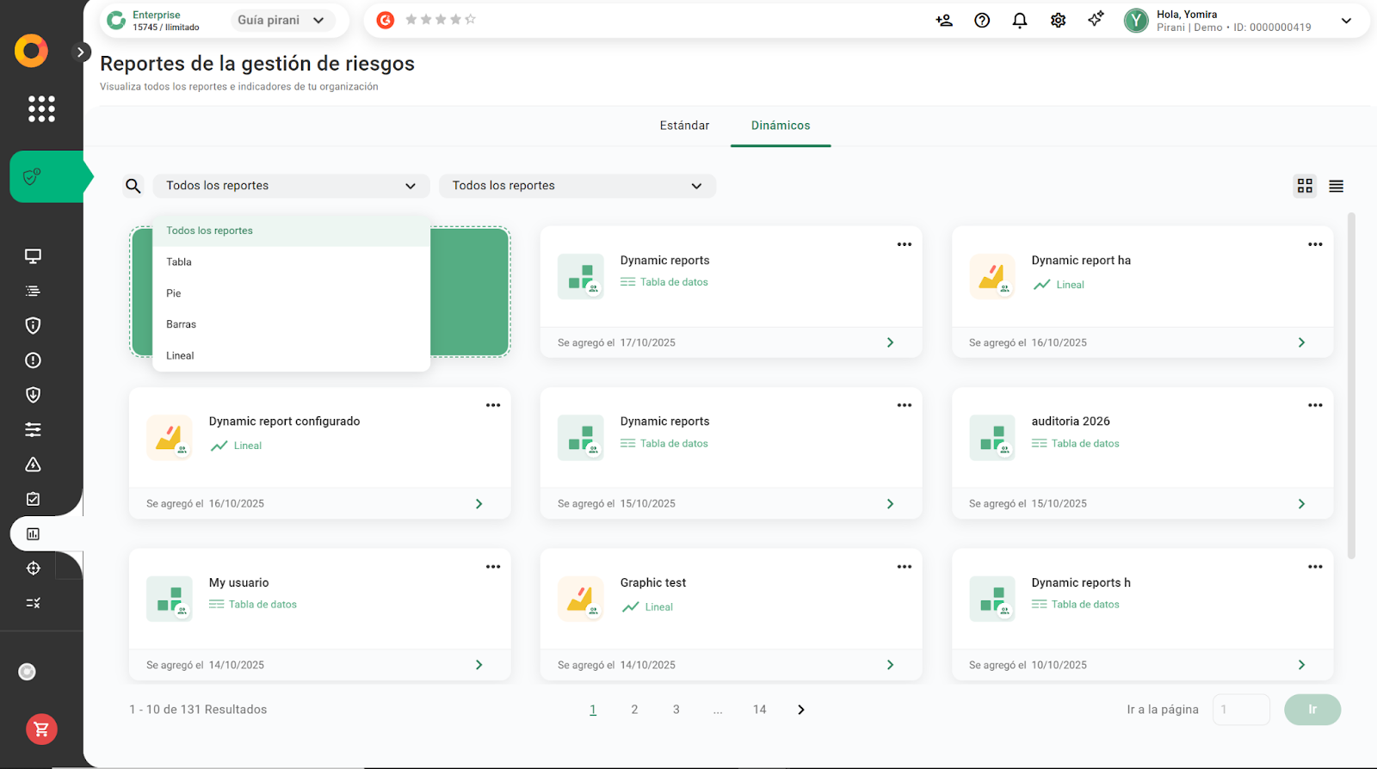The height and width of the screenshot is (769, 1377).
Task: Open the apps grid menu in sidebar
Action: click(x=41, y=108)
